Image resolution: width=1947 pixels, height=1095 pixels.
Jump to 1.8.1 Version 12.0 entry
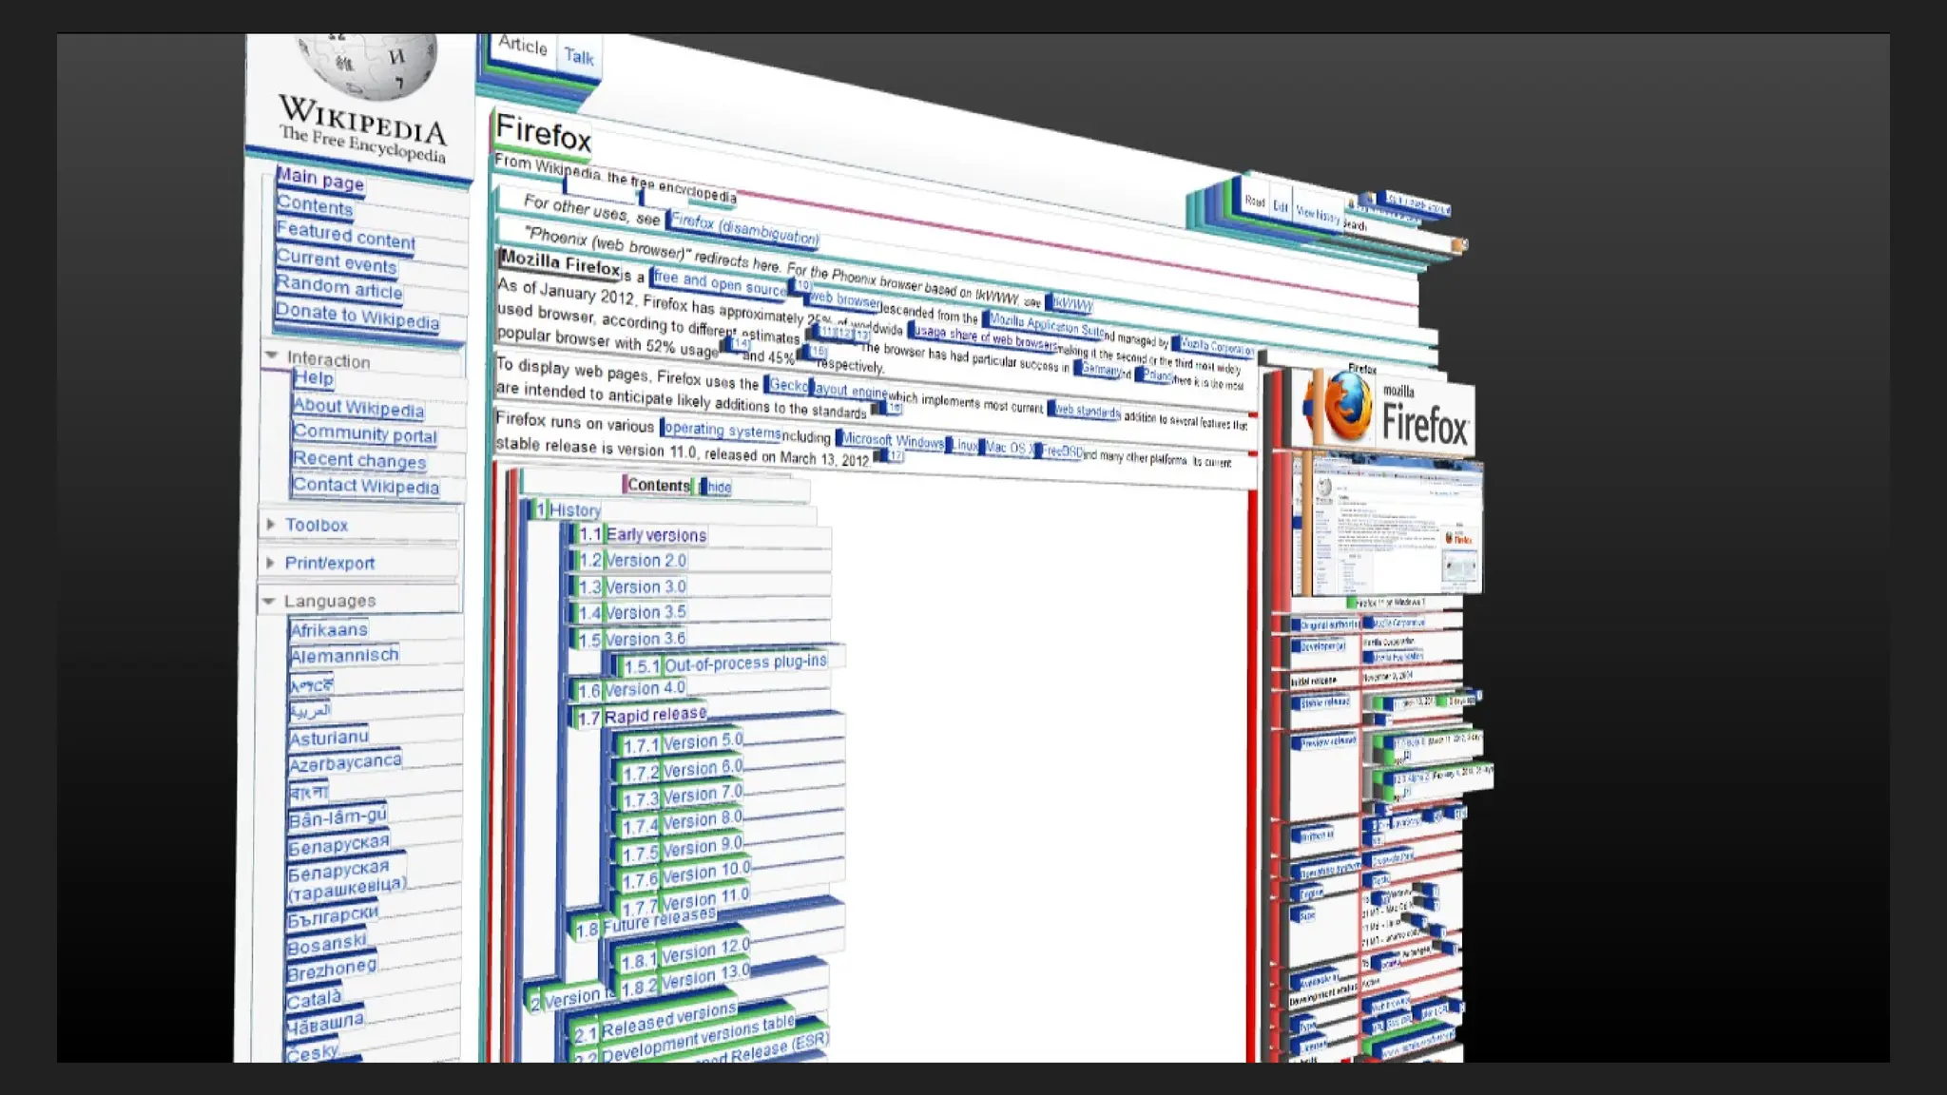click(685, 954)
